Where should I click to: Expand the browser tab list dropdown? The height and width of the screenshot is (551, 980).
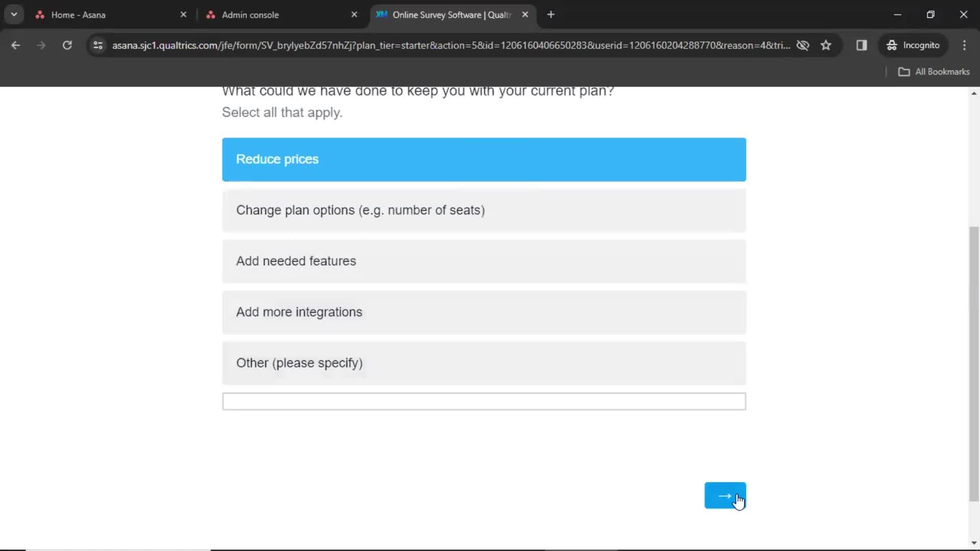coord(14,14)
